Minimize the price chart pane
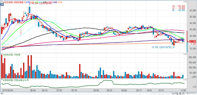 click(184, 2)
